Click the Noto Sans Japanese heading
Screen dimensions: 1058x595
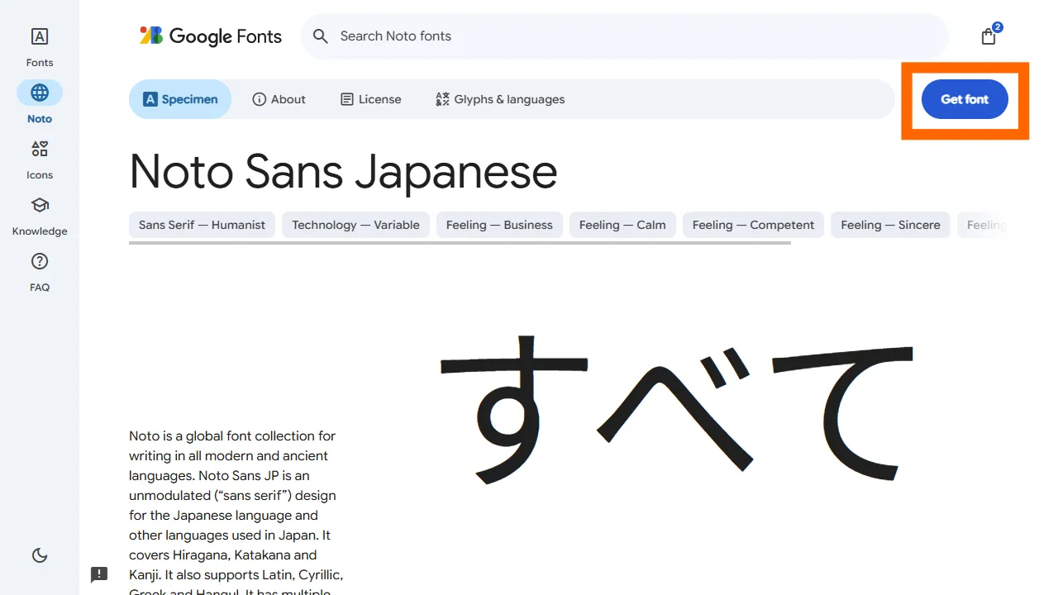(x=343, y=172)
